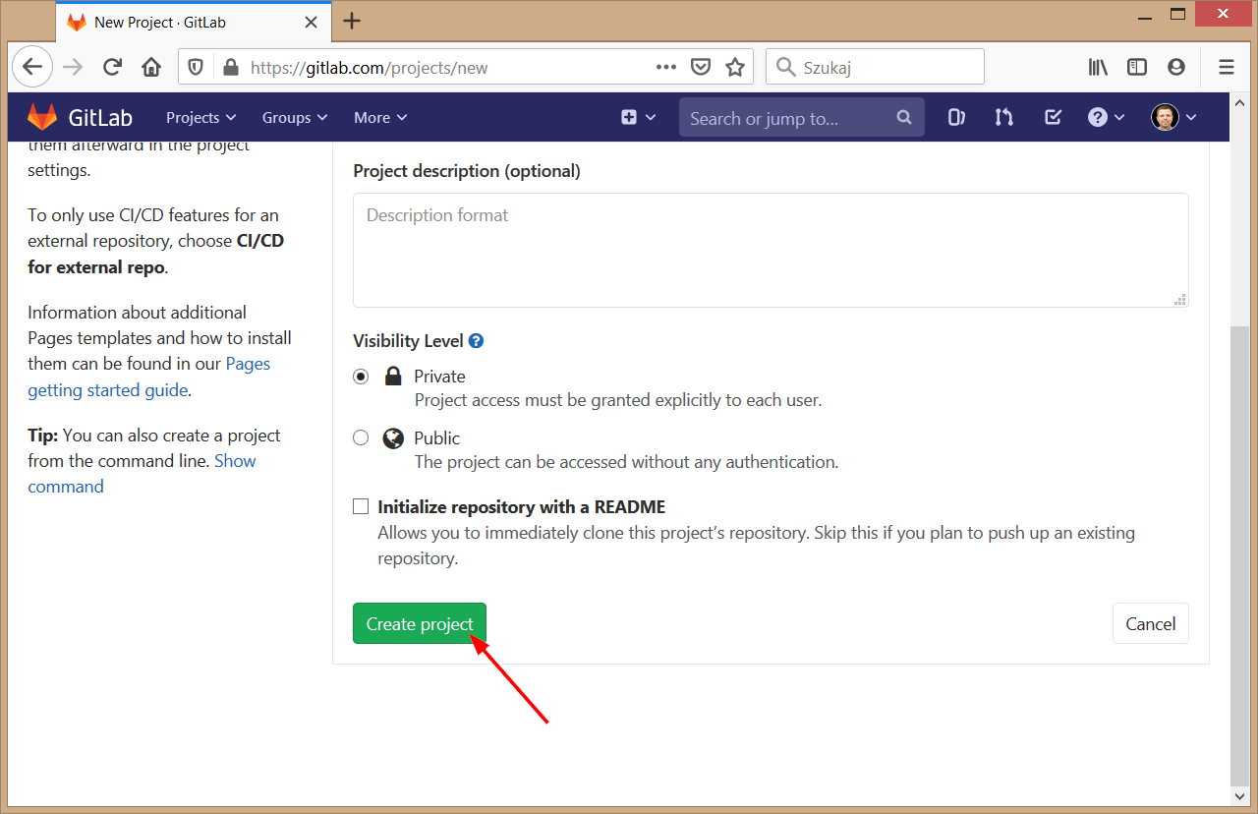The width and height of the screenshot is (1258, 814).
Task: Go to the Firefox home page icon
Action: (151, 67)
